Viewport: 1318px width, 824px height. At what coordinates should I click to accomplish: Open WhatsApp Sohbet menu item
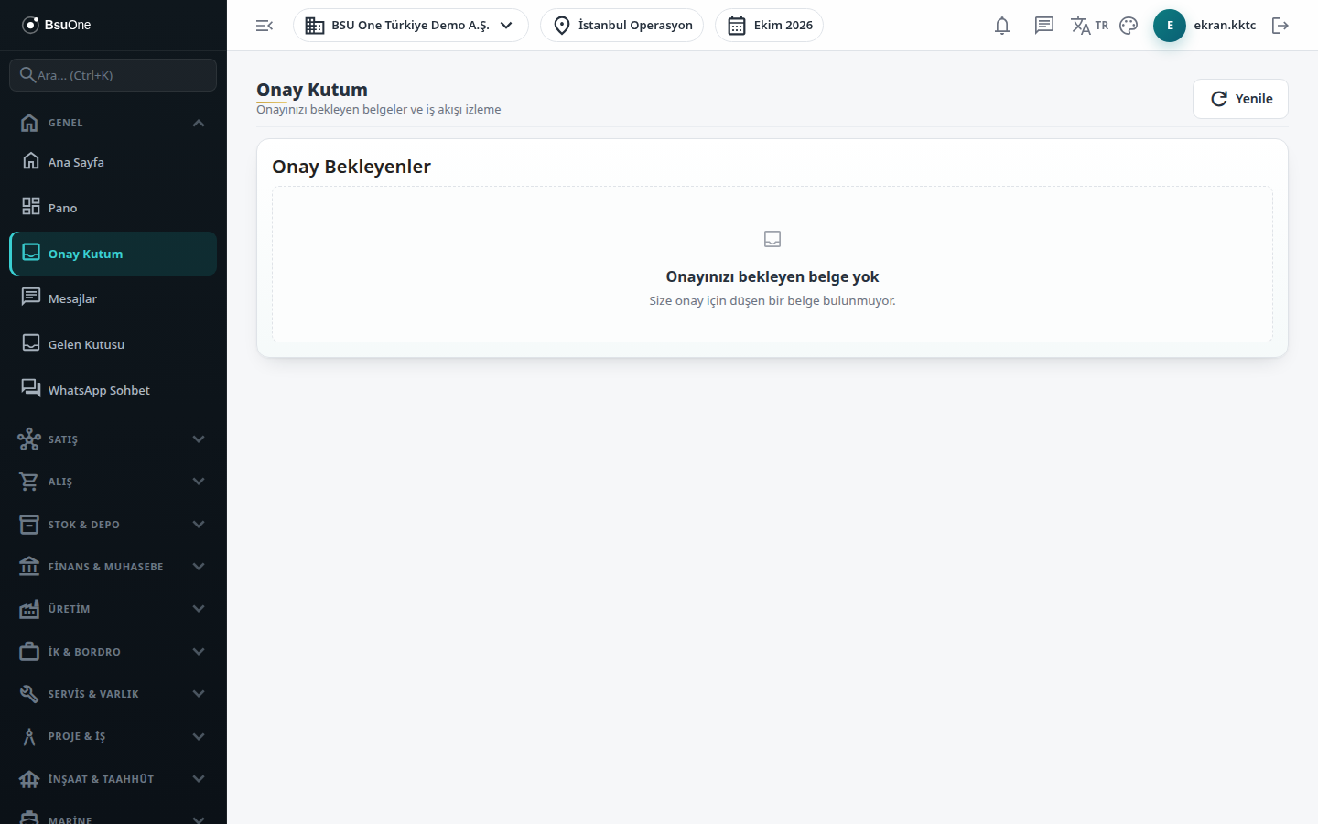coord(113,390)
